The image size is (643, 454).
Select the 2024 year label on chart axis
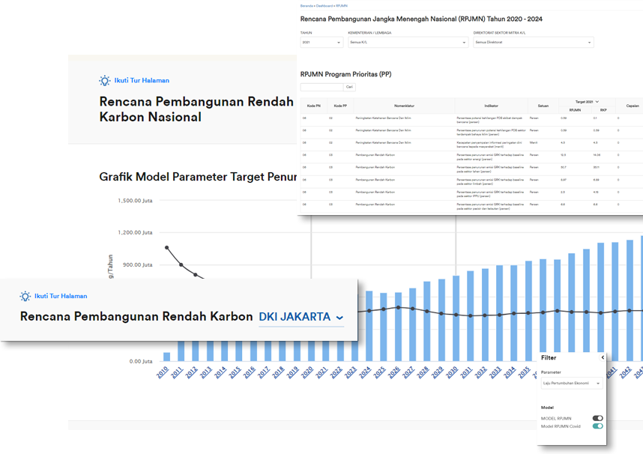365,373
